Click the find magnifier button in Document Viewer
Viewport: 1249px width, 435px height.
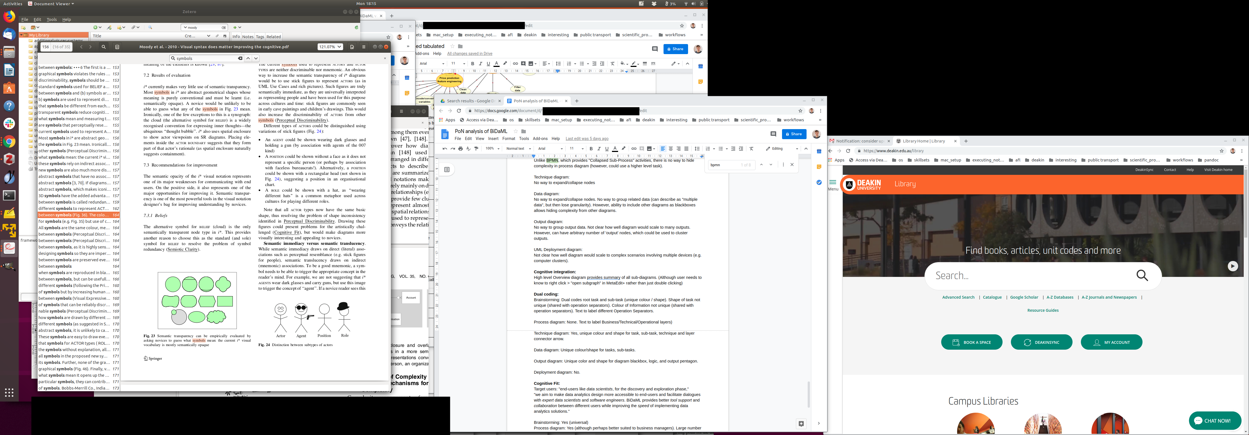103,47
